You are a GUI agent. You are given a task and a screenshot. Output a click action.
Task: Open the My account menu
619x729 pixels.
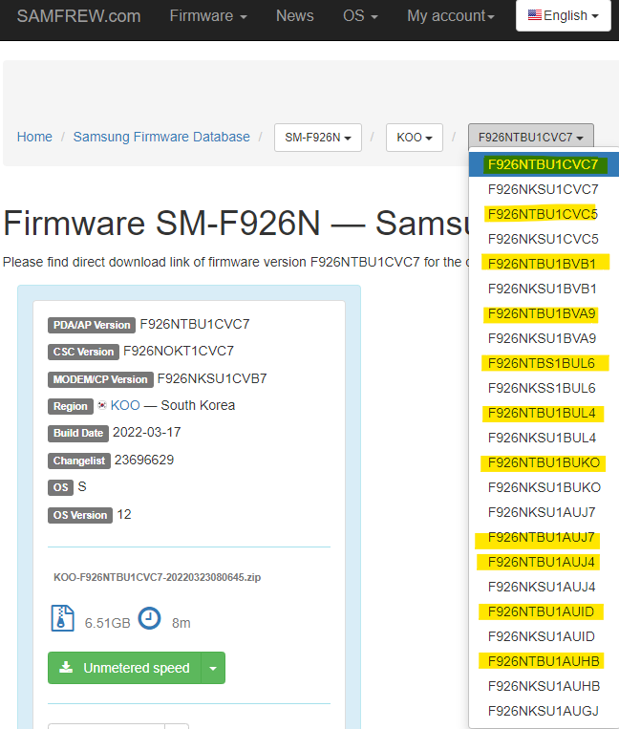pos(450,16)
